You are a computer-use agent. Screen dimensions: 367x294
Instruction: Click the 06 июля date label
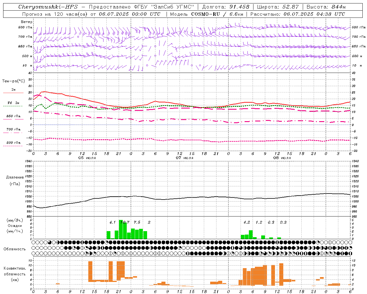(x=87, y=158)
